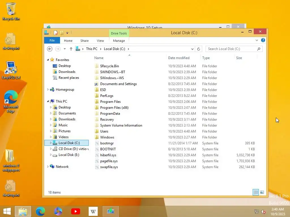Launch Microsoft Edge from the desktop

11,101
